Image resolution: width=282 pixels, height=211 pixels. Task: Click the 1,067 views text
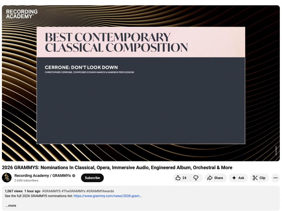13,191
